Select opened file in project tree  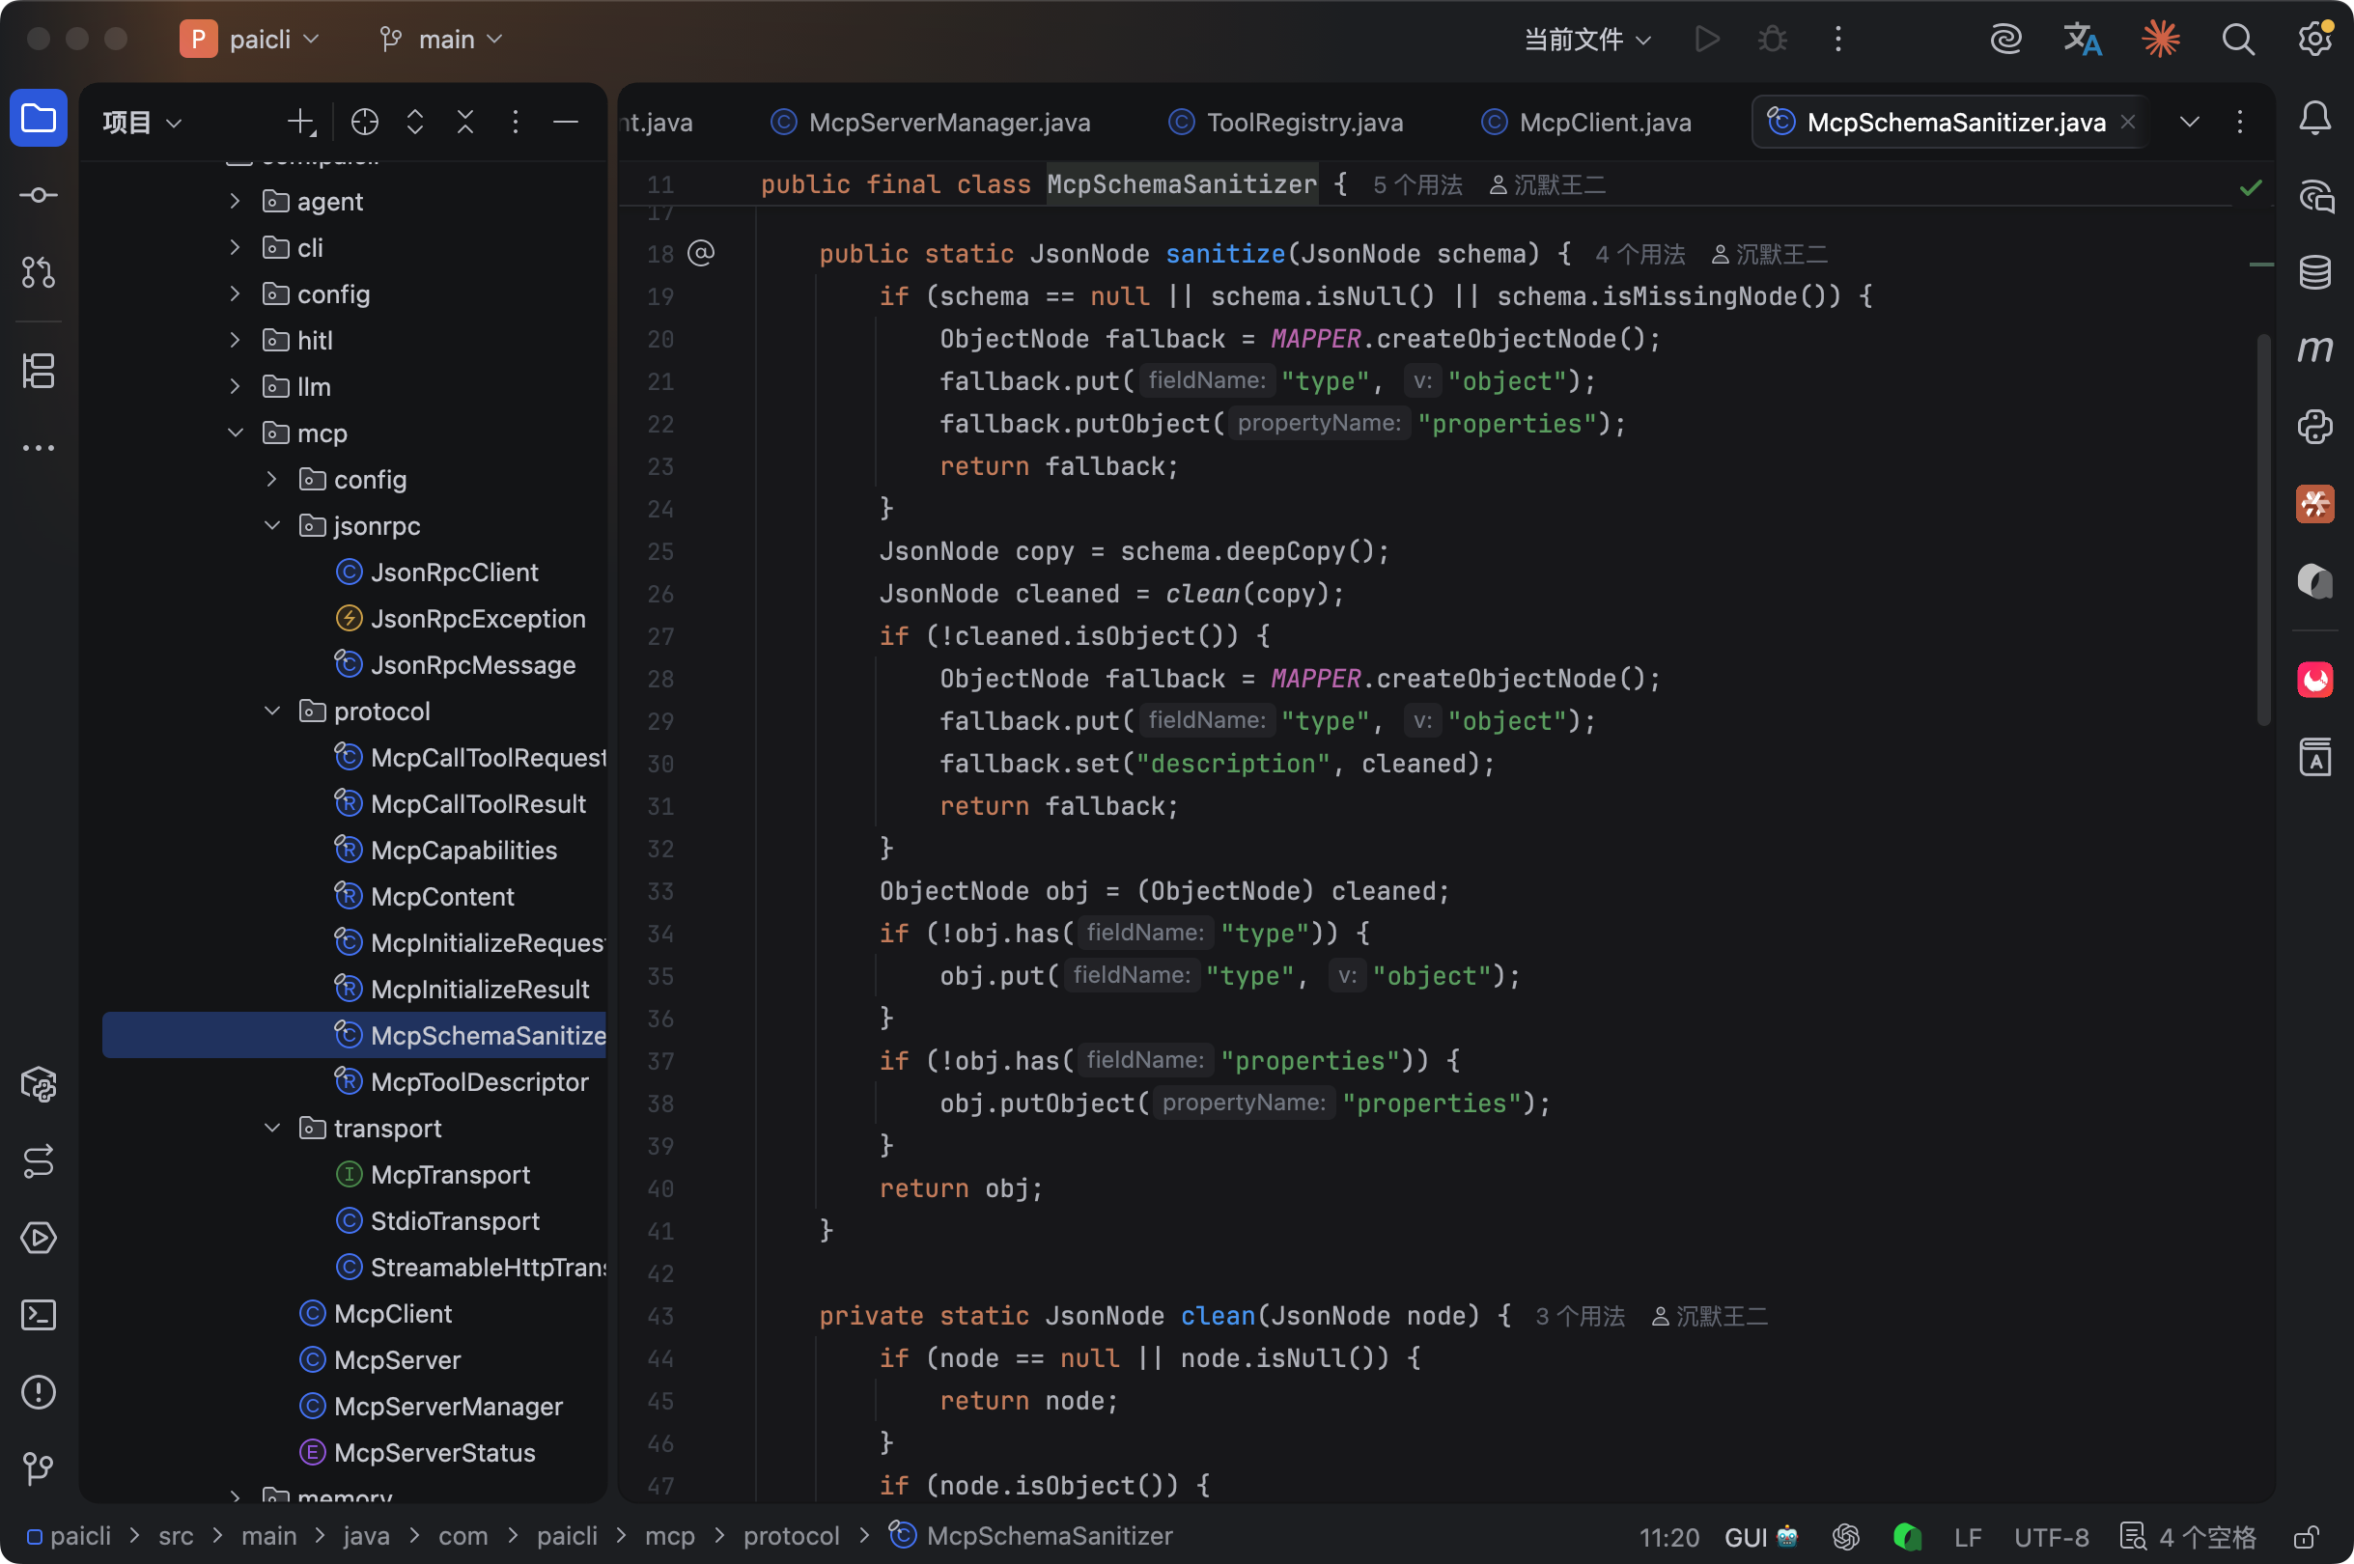click(x=365, y=122)
